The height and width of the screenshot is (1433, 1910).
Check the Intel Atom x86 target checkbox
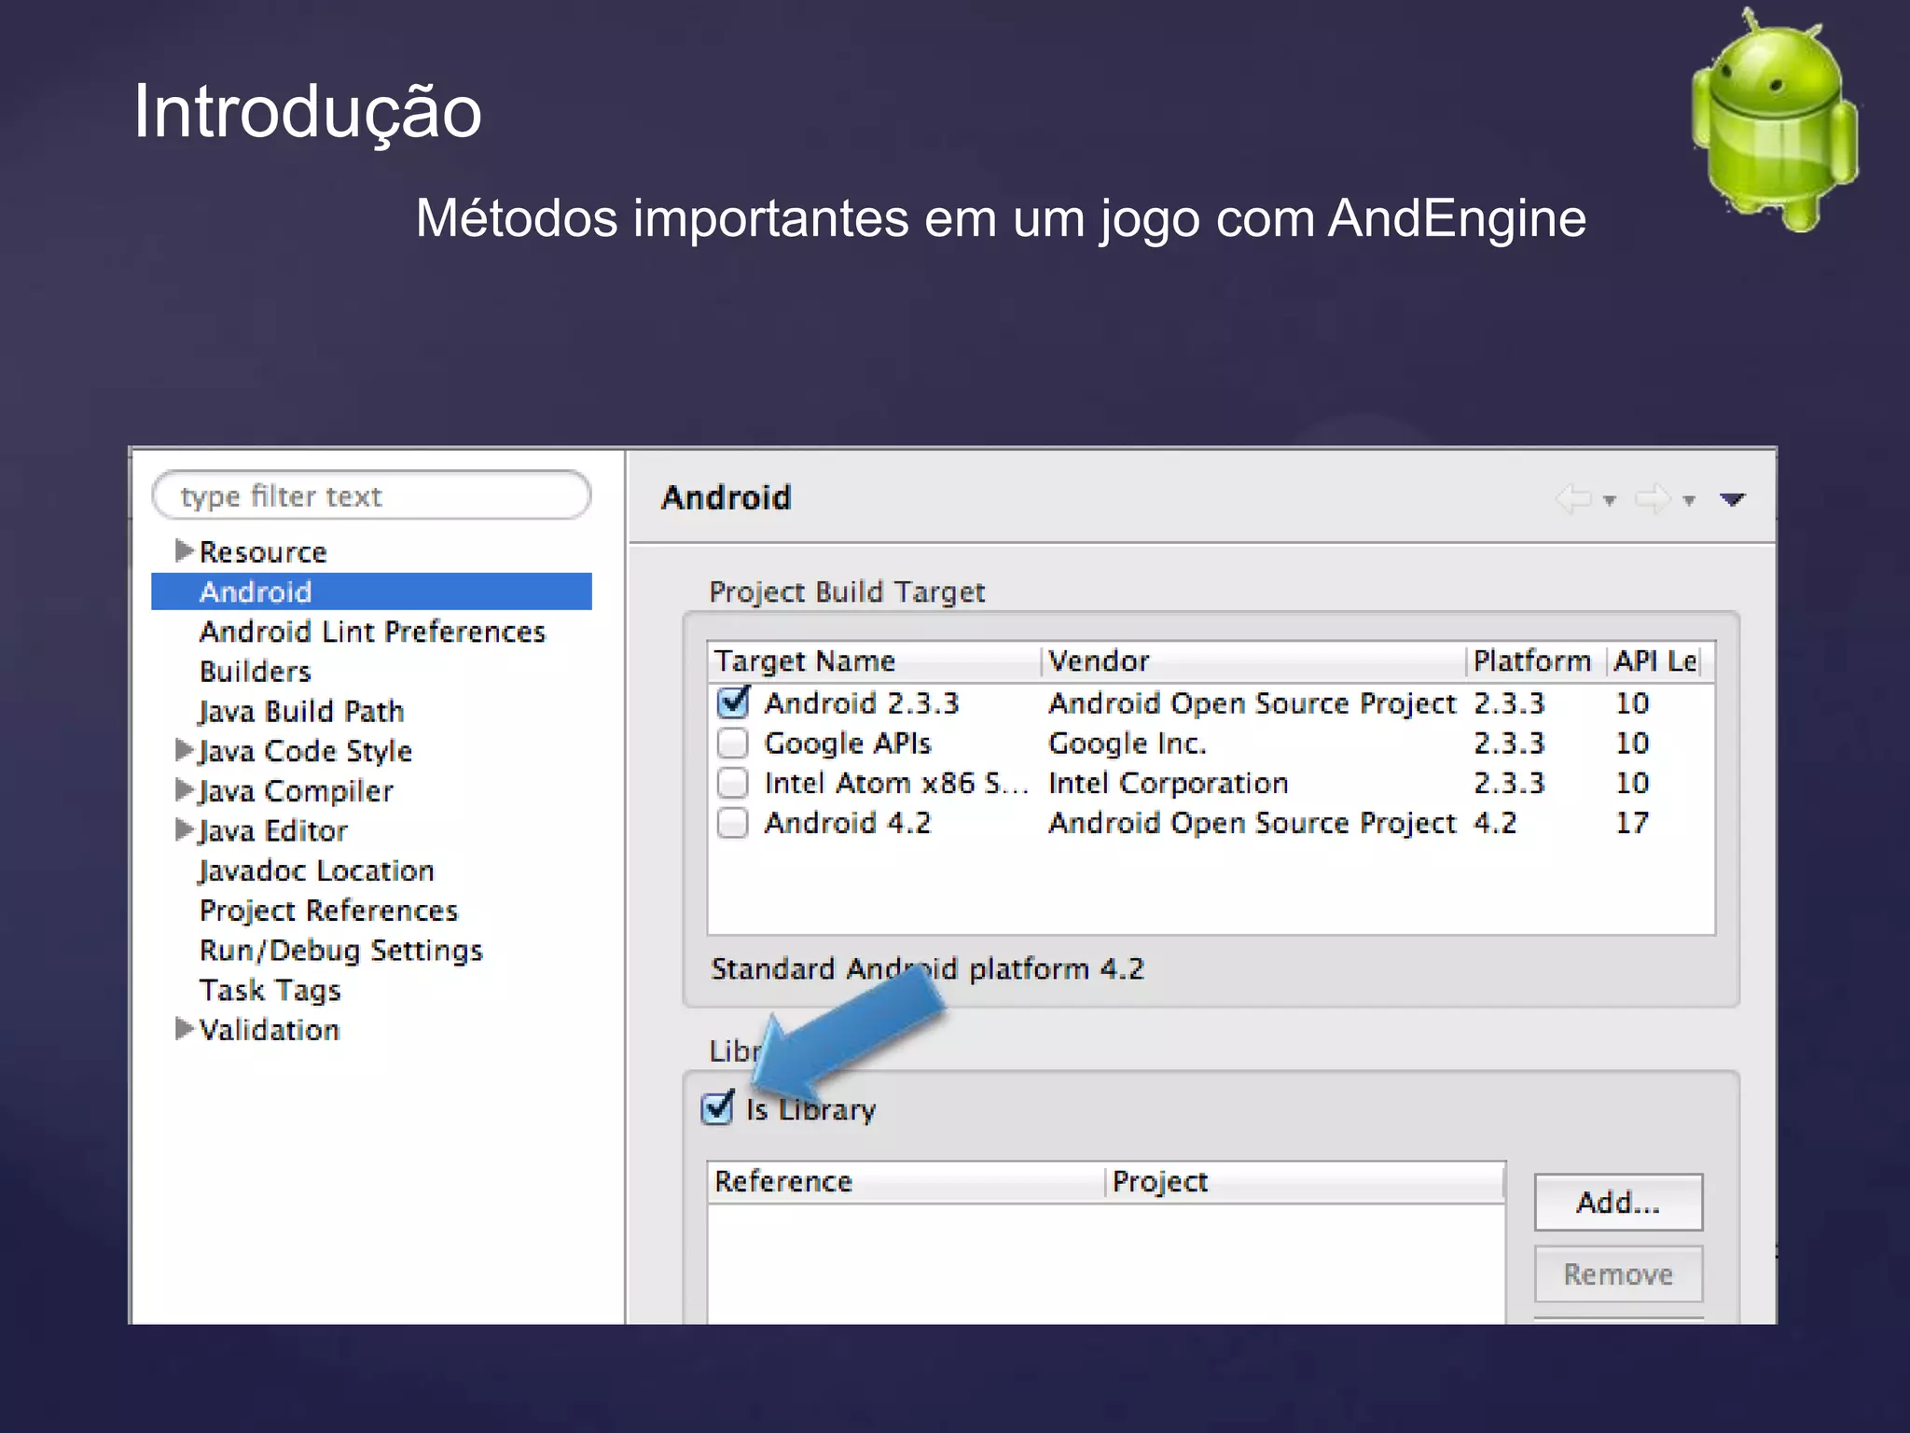pos(733,783)
